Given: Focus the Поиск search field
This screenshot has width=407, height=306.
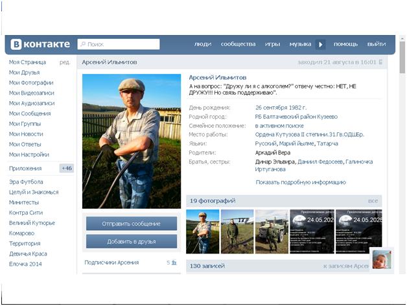Looking at the screenshot, I should pos(119,44).
